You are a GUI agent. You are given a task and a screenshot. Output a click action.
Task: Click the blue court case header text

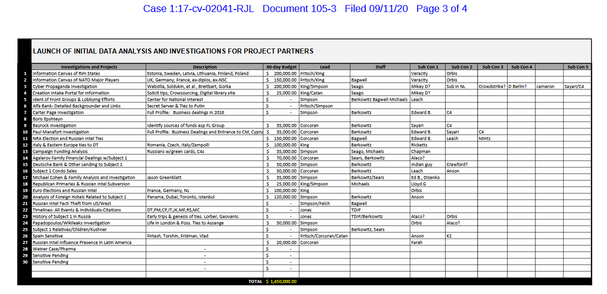[305, 9]
